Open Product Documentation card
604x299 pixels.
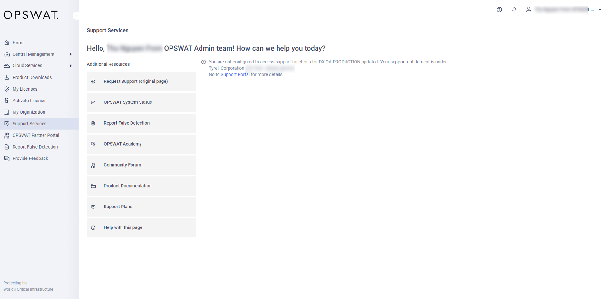[141, 186]
